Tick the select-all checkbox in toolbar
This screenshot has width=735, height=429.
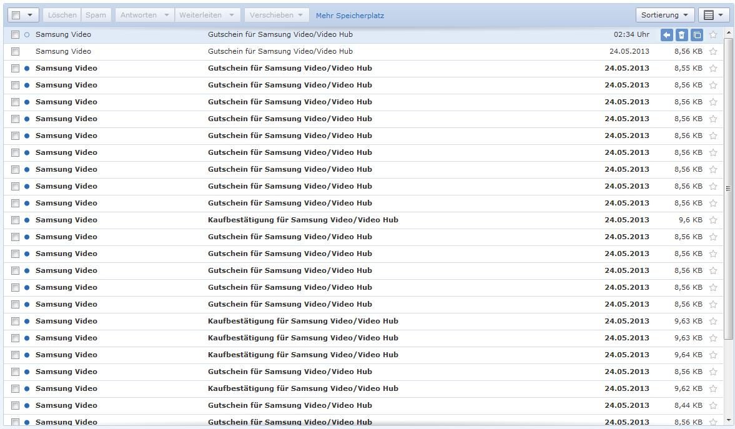pos(16,16)
